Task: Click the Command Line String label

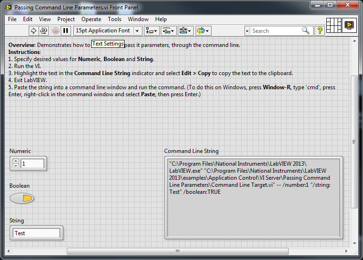Action: pos(191,151)
